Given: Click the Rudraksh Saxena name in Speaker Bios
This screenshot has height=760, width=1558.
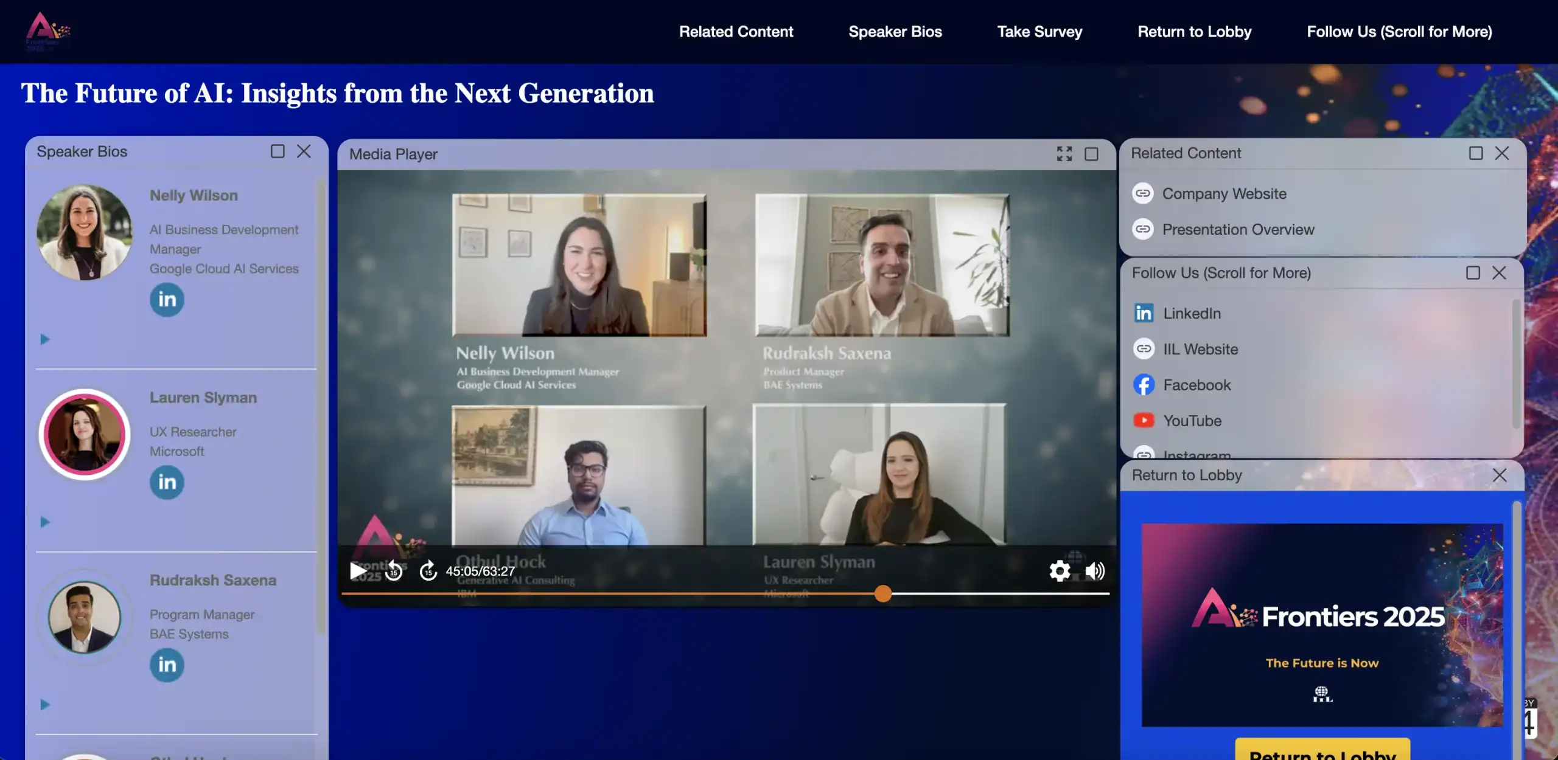Looking at the screenshot, I should 213,580.
